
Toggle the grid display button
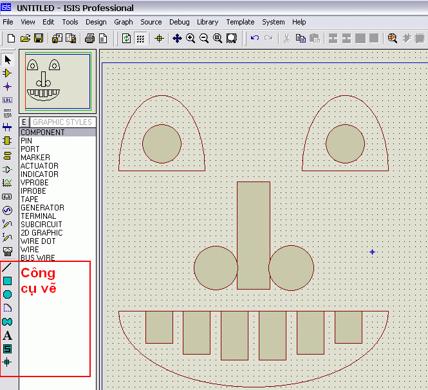140,39
